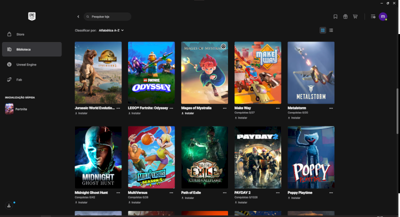This screenshot has width=400, height=217.
Task: Click Instalar under MultiVersus
Action: pyautogui.click(x=134, y=202)
